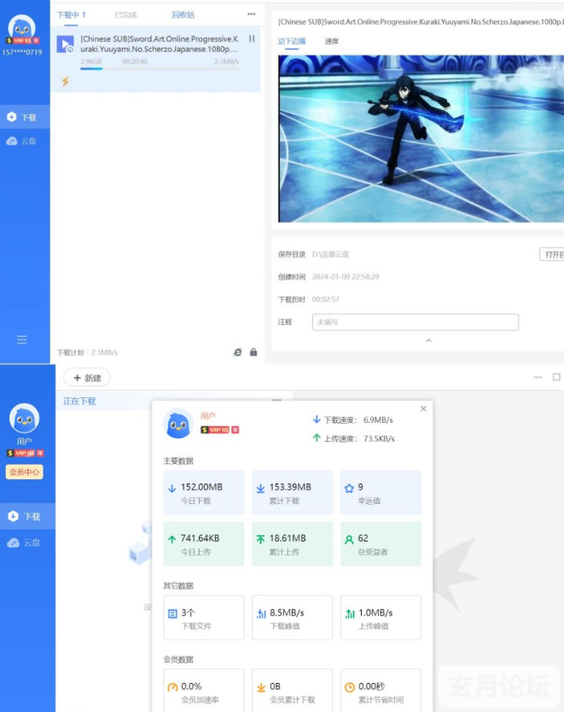Image resolution: width=564 pixels, height=712 pixels.
Task: Click the top window user avatar
Action: click(x=22, y=27)
